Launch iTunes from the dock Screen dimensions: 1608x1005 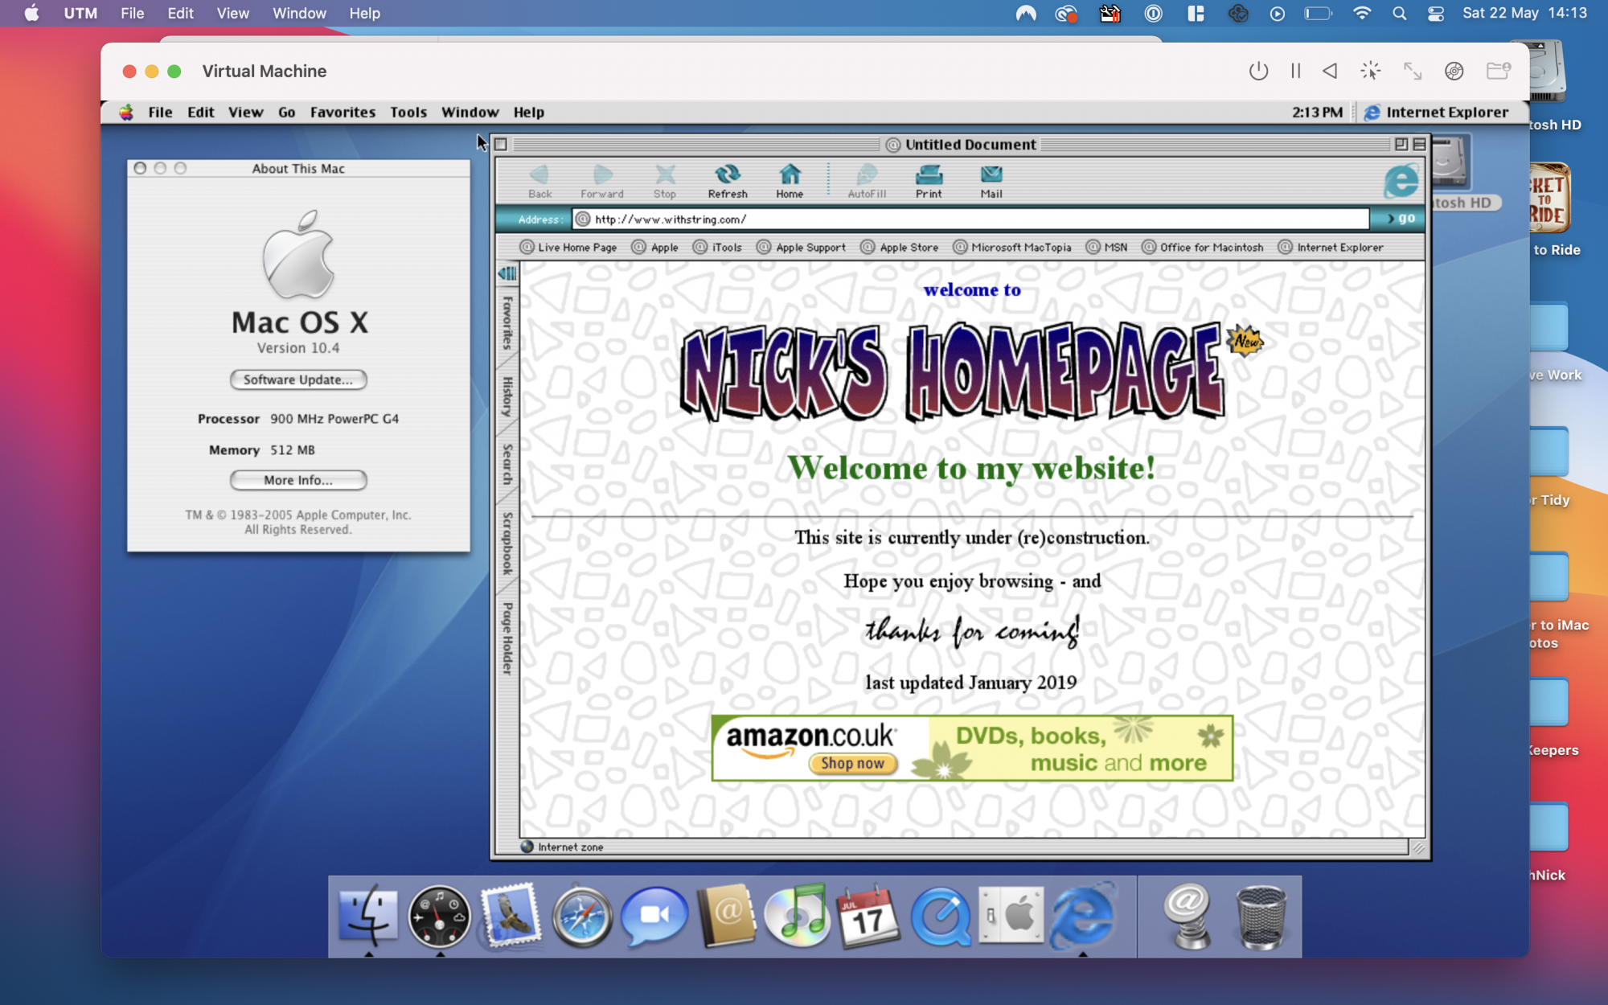pyautogui.click(x=797, y=916)
